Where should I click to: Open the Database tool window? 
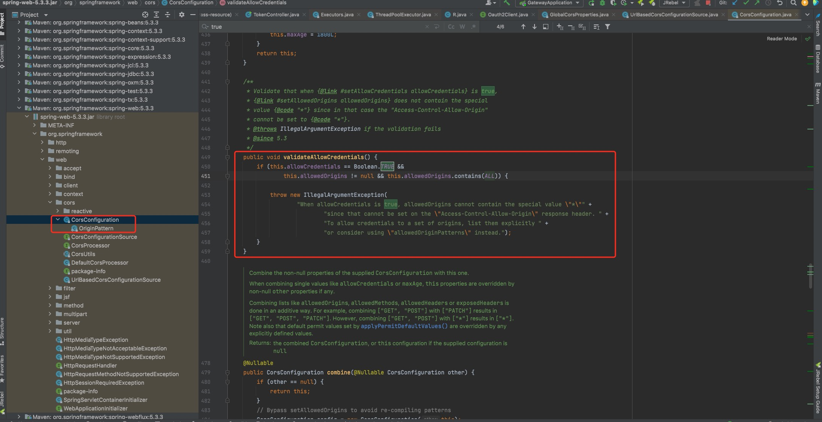[817, 59]
